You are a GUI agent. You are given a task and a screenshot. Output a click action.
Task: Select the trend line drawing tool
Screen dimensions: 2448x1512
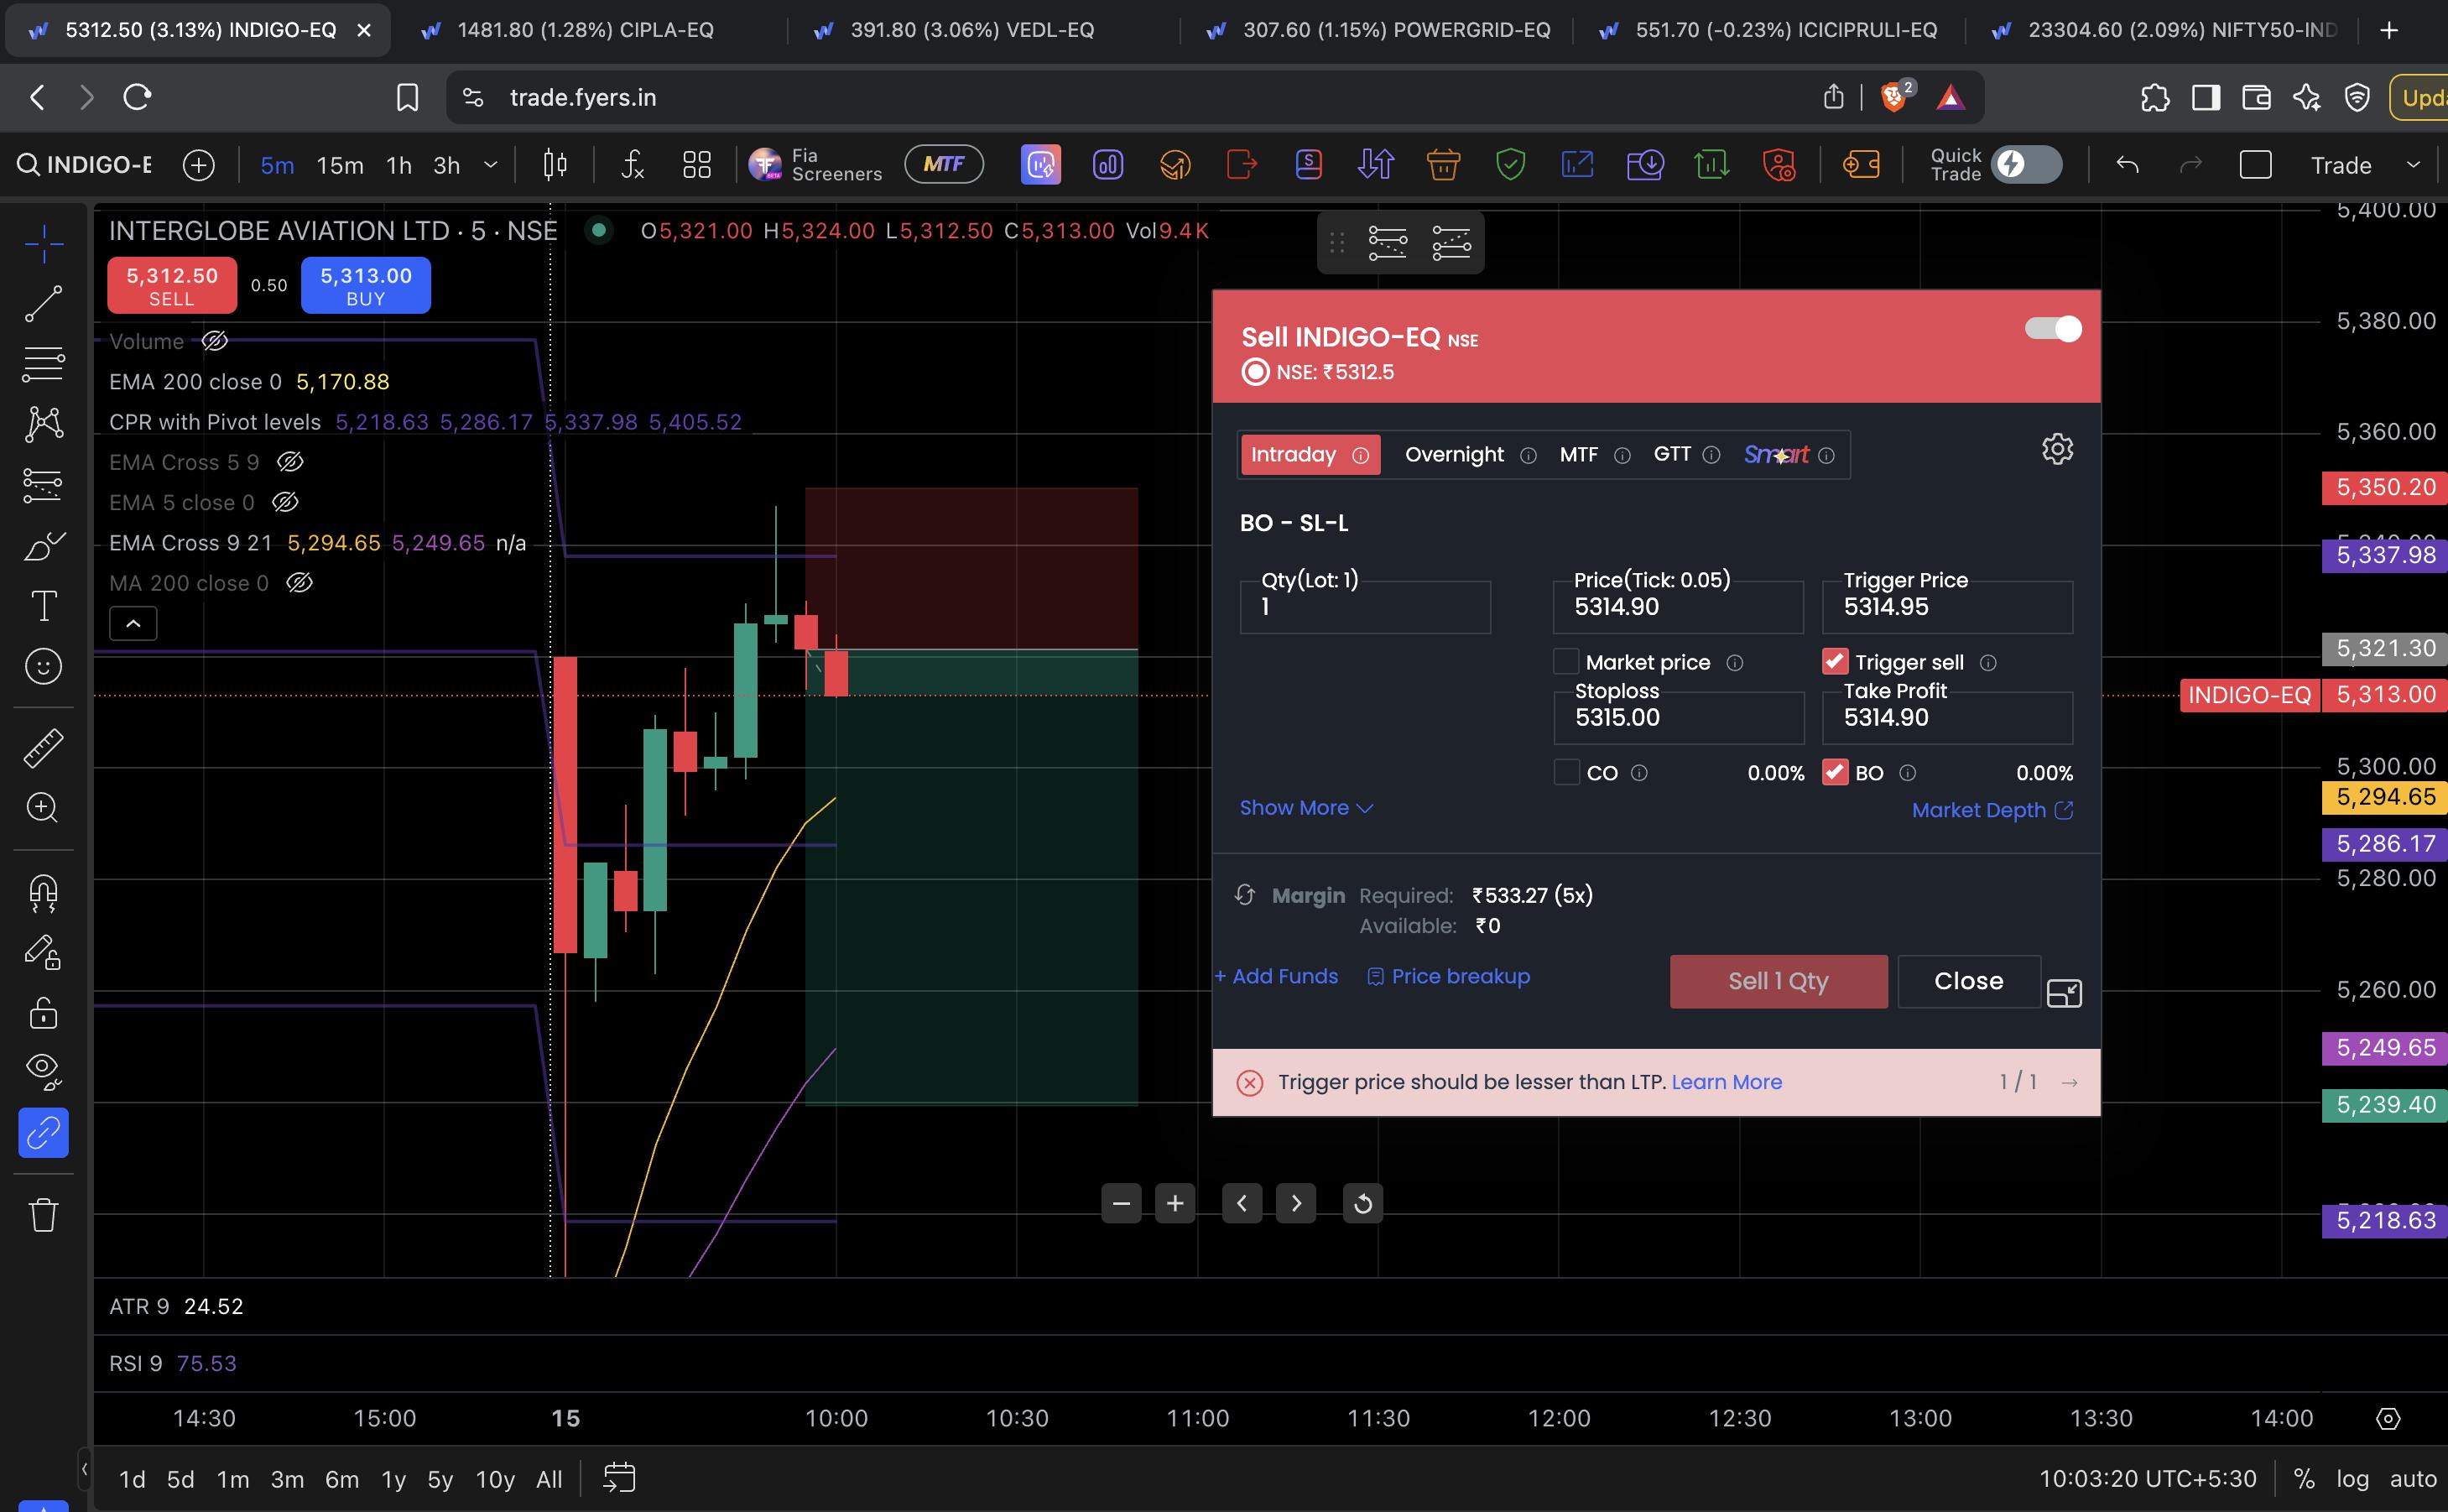pyautogui.click(x=43, y=304)
